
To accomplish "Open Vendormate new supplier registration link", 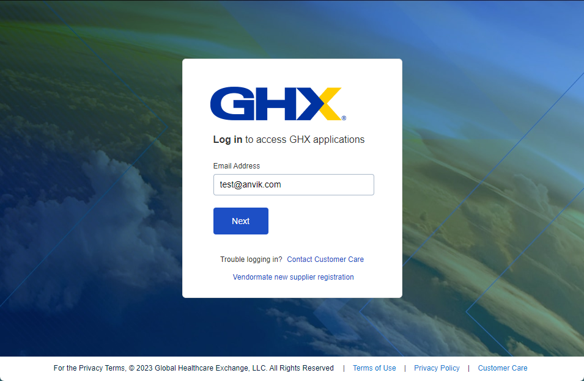I will click(x=293, y=277).
